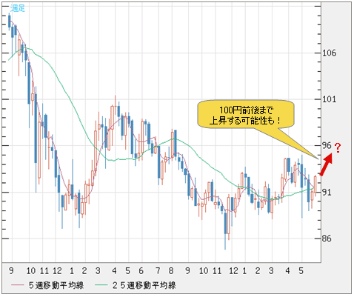
Task: Click the 106 price axis label
Action: pos(330,53)
